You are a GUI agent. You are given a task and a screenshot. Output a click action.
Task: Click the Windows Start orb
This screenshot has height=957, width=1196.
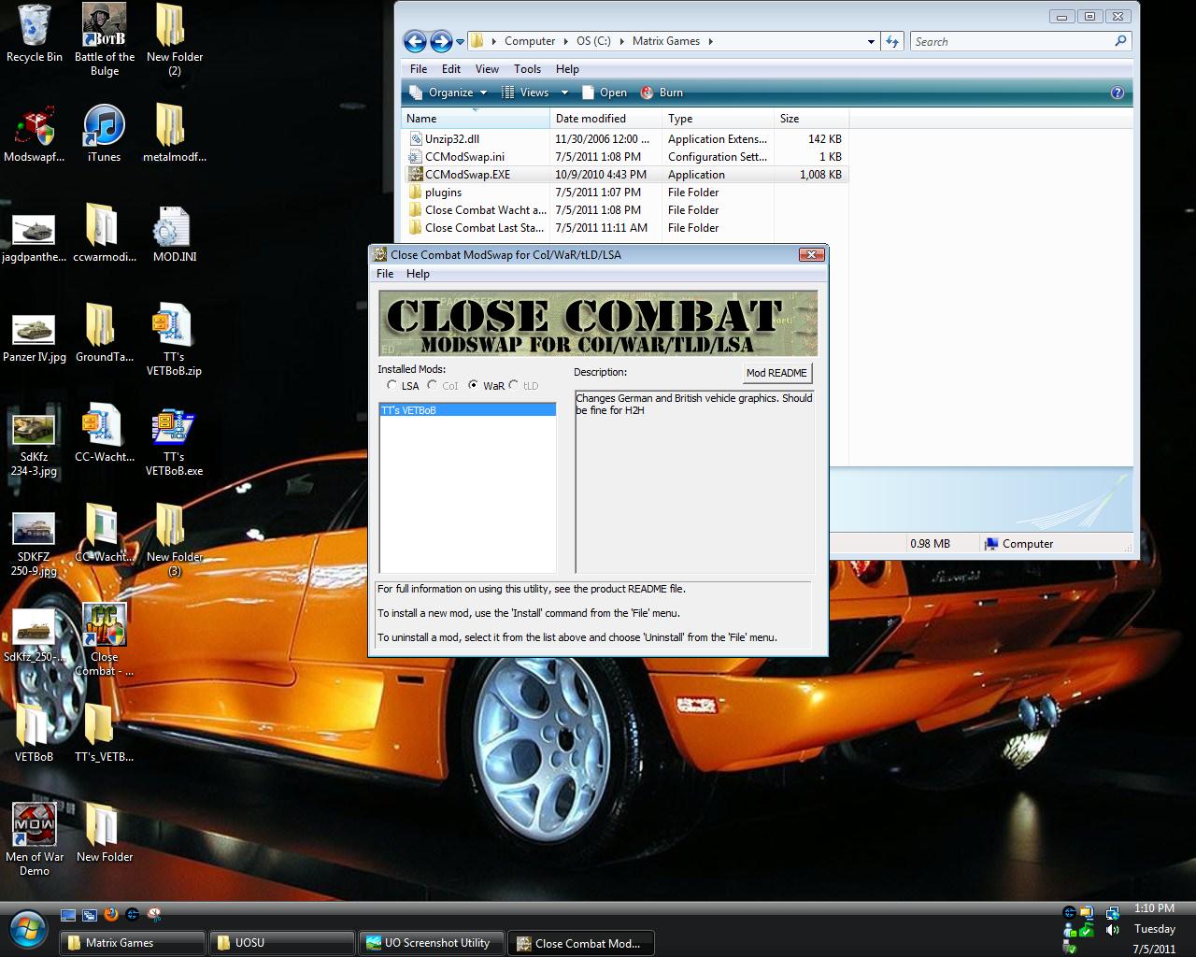pos(28,929)
